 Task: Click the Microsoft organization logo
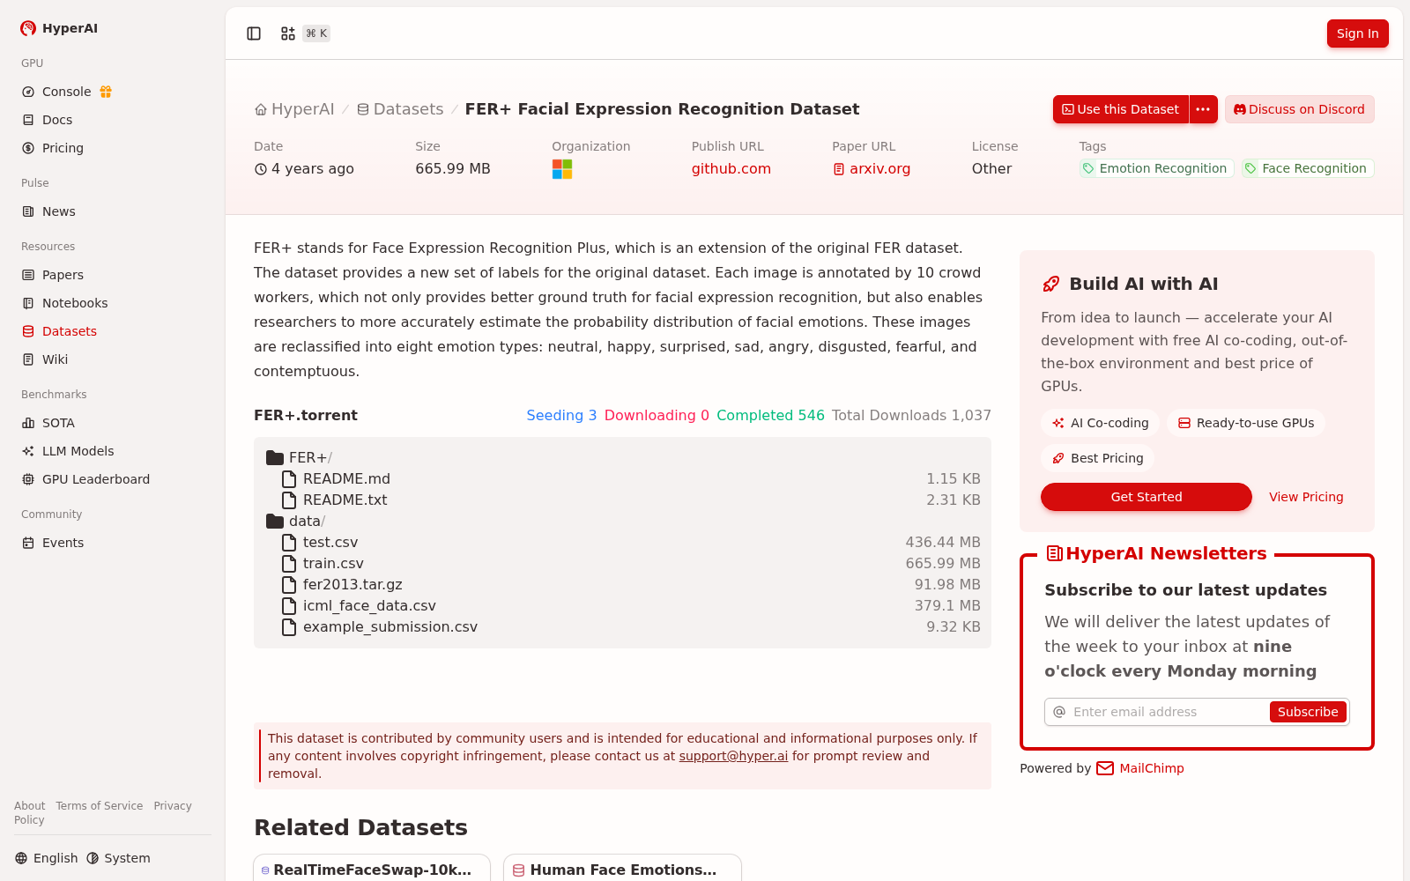tap(562, 169)
